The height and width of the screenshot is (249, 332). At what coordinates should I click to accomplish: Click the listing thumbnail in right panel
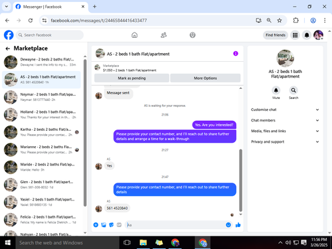(x=286, y=58)
